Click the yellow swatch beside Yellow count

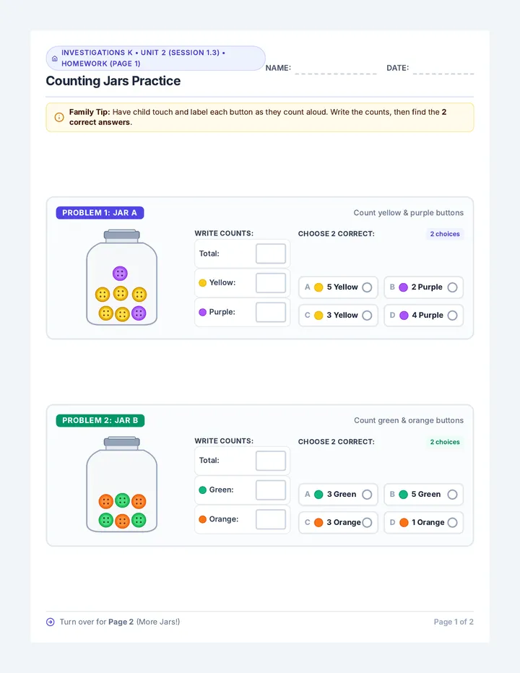coord(203,283)
